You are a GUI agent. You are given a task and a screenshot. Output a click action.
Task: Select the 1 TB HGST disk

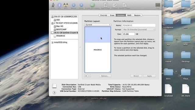pos(64,23)
